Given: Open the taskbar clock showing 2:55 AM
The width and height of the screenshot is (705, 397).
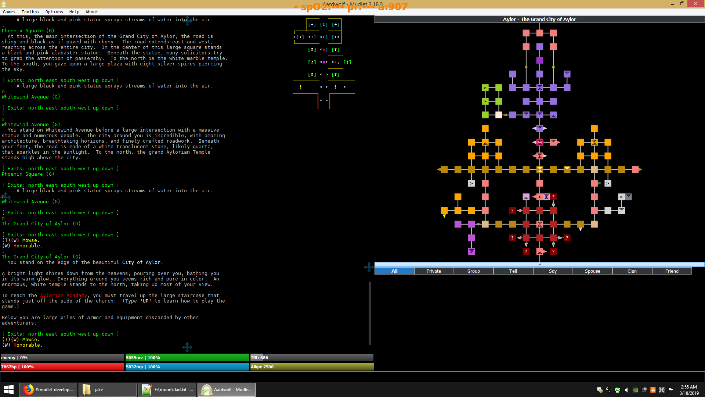Looking at the screenshot, I should 689,390.
